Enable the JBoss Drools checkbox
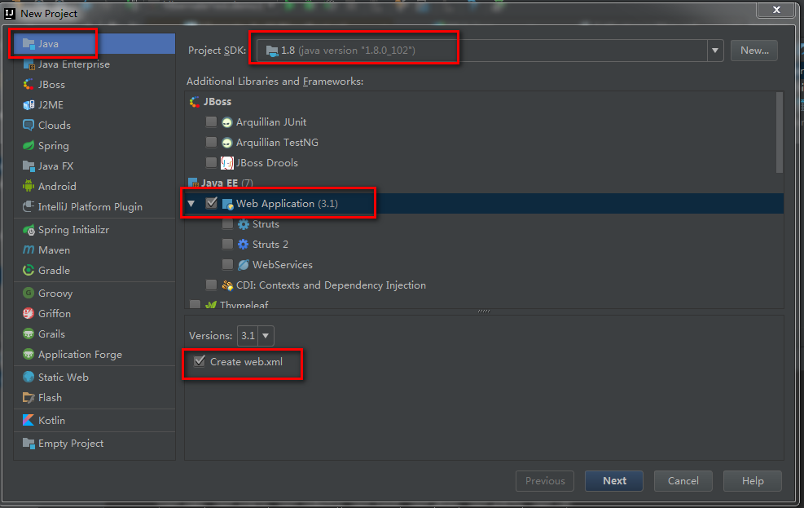 click(x=211, y=162)
